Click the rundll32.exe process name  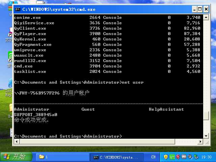pyautogui.click(x=30, y=61)
